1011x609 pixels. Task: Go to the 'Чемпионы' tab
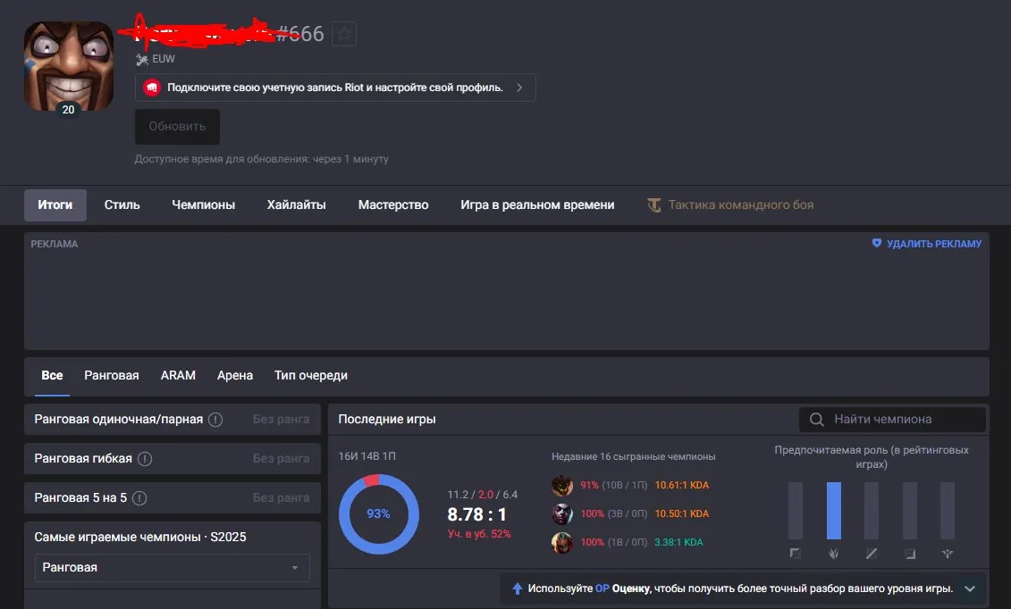(204, 204)
